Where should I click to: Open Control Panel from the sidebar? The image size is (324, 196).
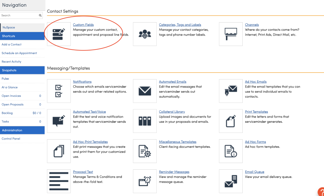point(11,139)
